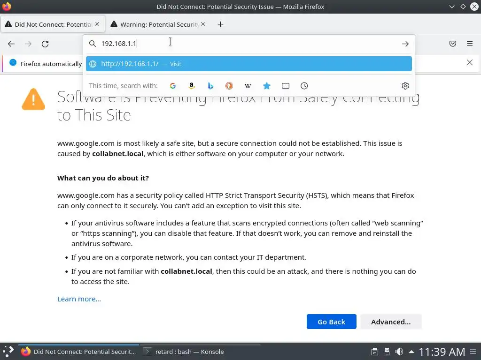Click in the address bar text field
This screenshot has height=360, width=481.
click(248, 44)
